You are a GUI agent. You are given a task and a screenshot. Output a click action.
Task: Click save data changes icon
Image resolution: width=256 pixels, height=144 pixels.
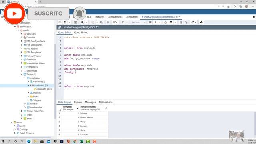coord(76,22)
